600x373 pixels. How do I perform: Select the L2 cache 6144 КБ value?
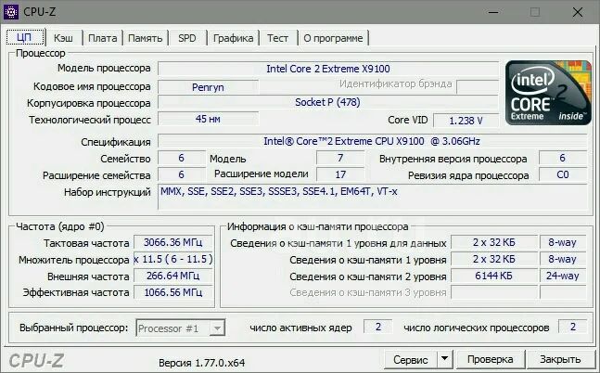click(x=493, y=276)
